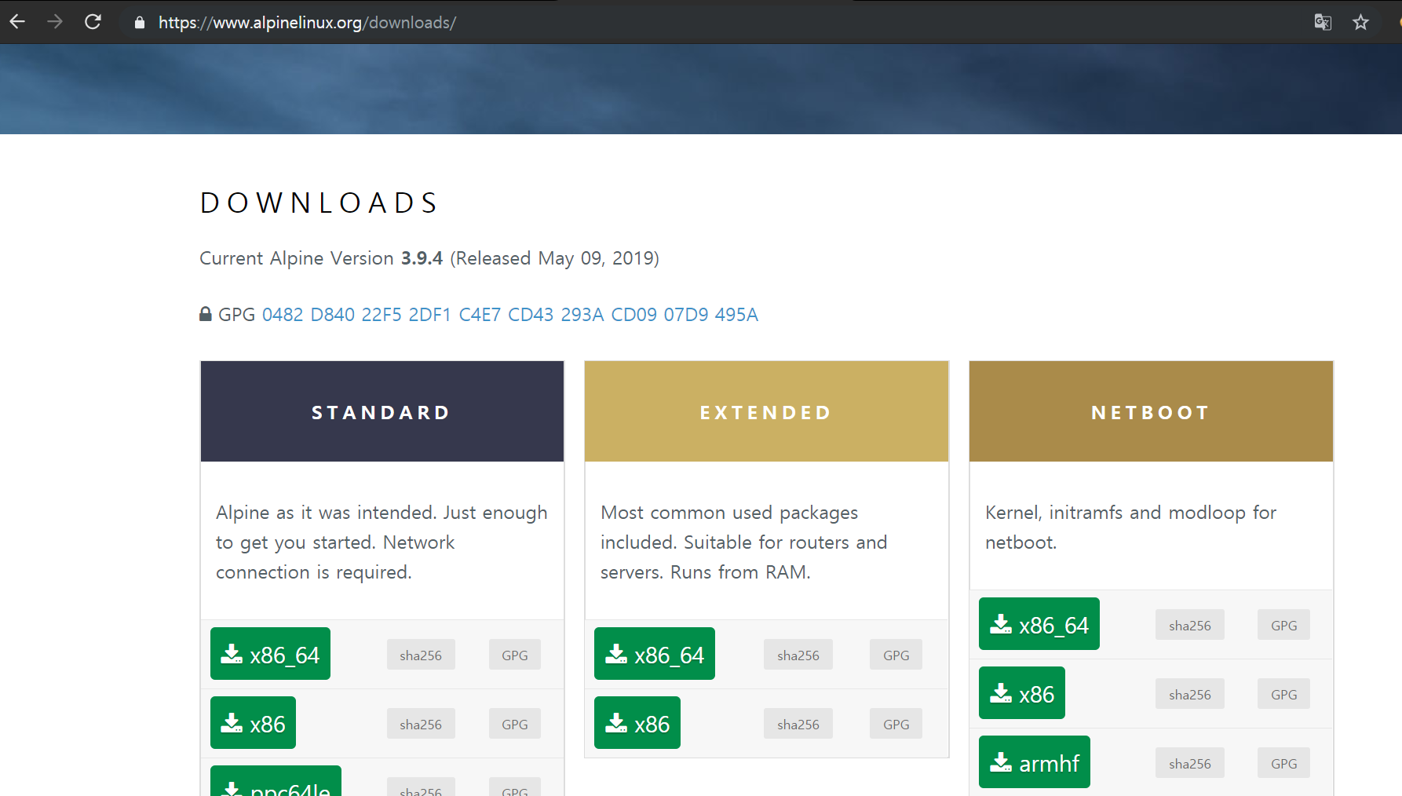Download Extended x86 image
The image size is (1402, 796).
coord(637,723)
